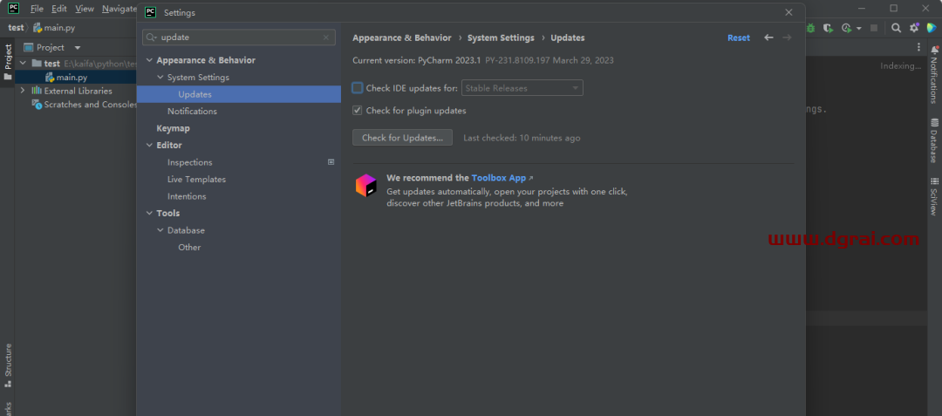Open IDE settings gear icon in main toolbar
Screen dimensions: 942x416
click(x=914, y=28)
